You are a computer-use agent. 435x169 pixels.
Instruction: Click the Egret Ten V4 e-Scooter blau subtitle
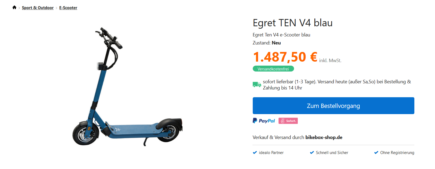click(x=281, y=35)
